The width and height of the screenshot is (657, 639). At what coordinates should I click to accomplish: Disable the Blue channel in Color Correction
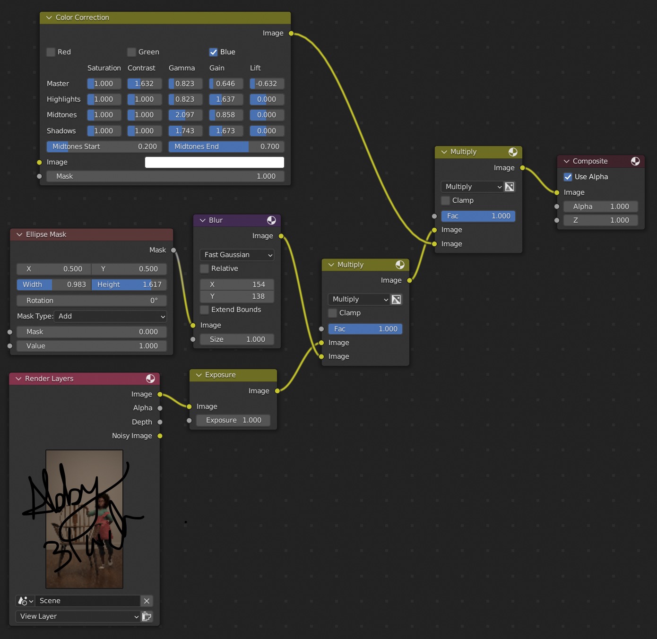click(214, 52)
